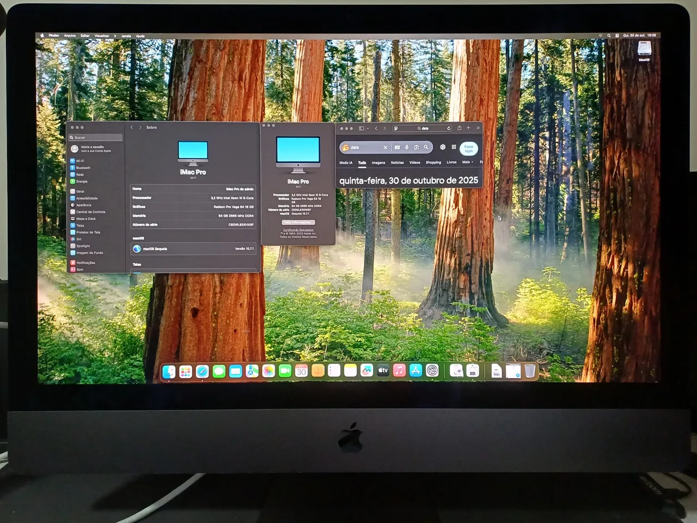Viewport: 697px width, 523px height.
Task: Open Google quick settings gear icon
Action: coord(443,147)
